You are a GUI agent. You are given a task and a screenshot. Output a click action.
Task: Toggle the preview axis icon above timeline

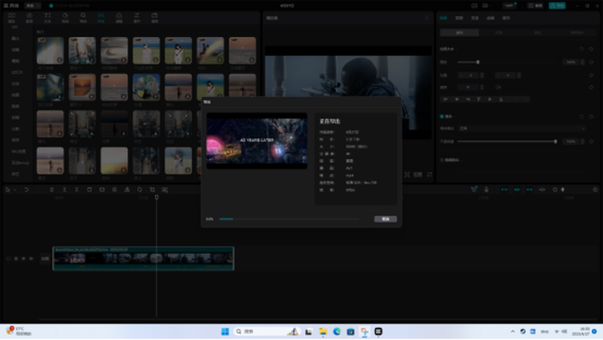(x=542, y=190)
